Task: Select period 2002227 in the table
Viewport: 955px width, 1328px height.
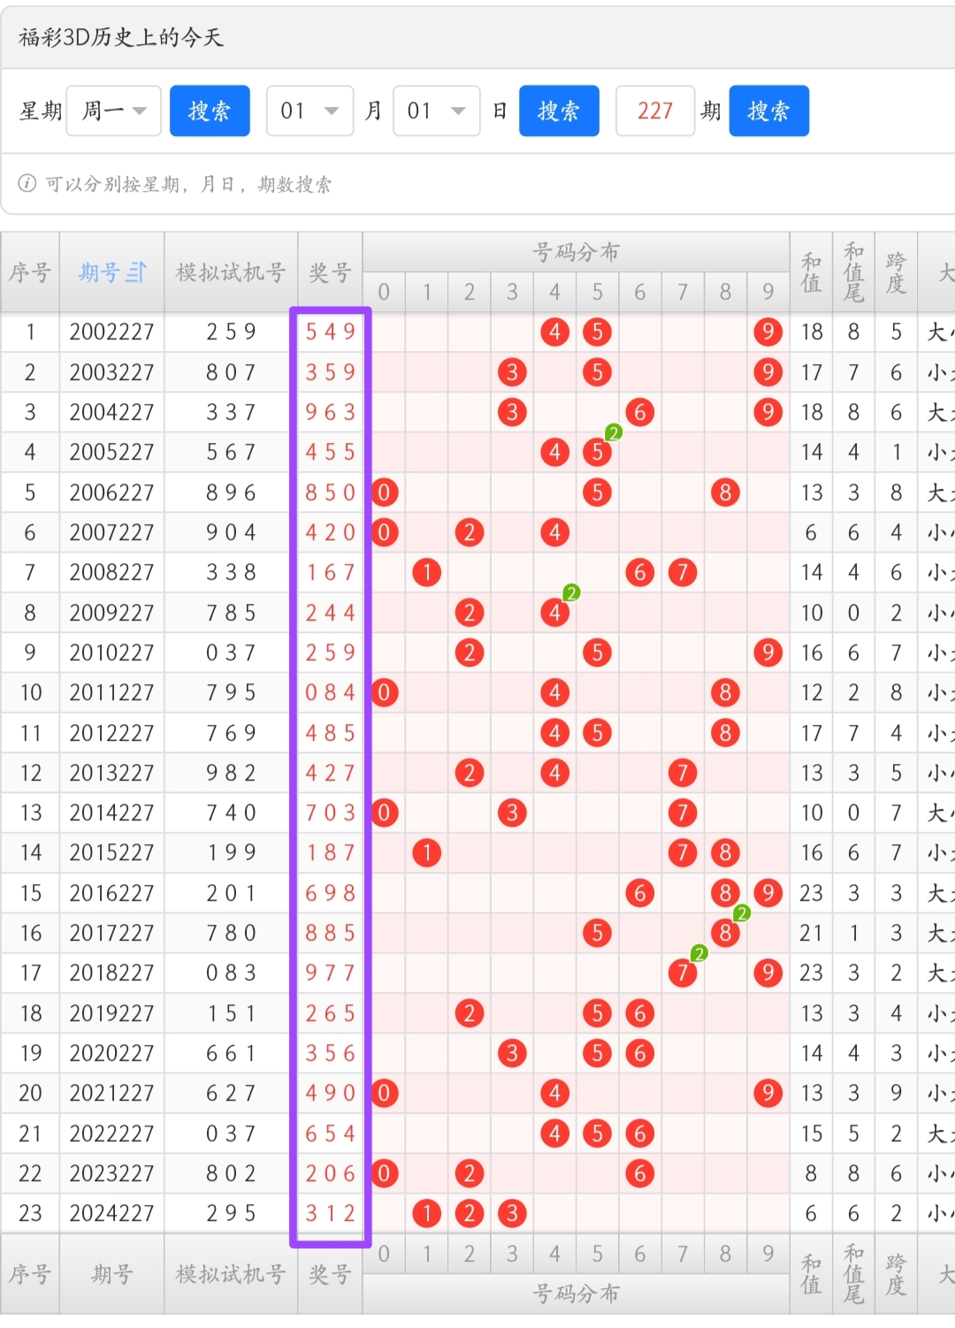Action: point(111,332)
